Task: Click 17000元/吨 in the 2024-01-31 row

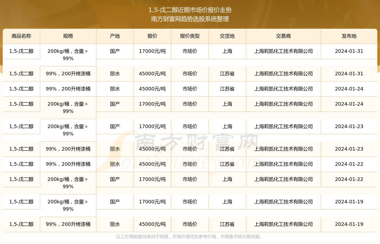Action: (x=152, y=51)
